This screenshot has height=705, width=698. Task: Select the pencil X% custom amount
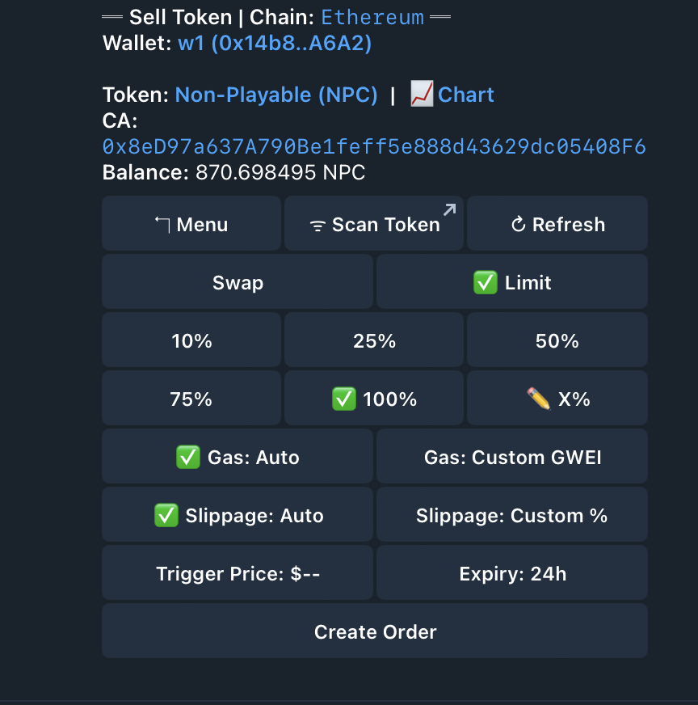(x=557, y=399)
